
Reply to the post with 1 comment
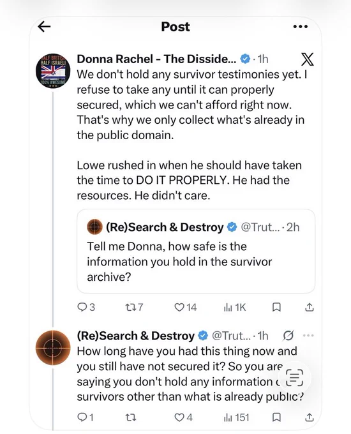click(86, 417)
